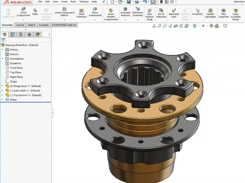
Task: Pin the menu bar
Action: click(104, 2)
